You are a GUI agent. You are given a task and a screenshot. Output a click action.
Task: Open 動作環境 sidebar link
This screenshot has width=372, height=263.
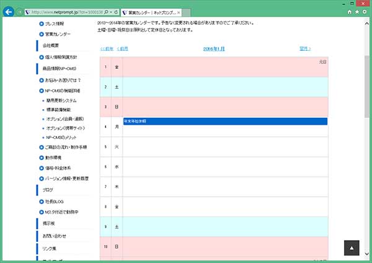click(x=53, y=158)
